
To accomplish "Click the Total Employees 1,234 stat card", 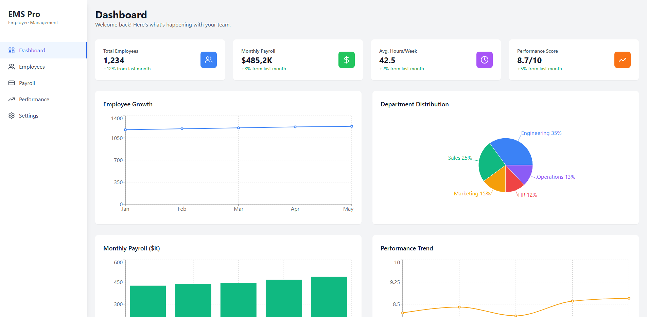I will pos(160,60).
